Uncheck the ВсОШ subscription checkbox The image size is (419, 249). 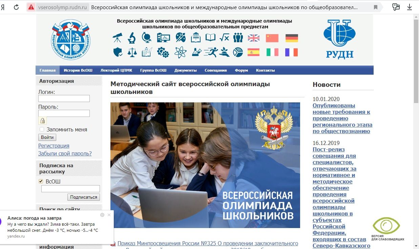41,181
